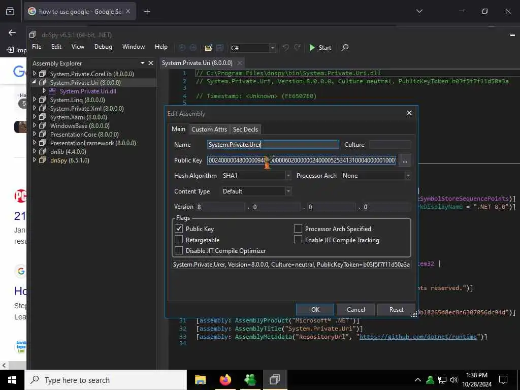Select the Main tab in Edit Assembly
The height and width of the screenshot is (390, 520).
point(178,129)
